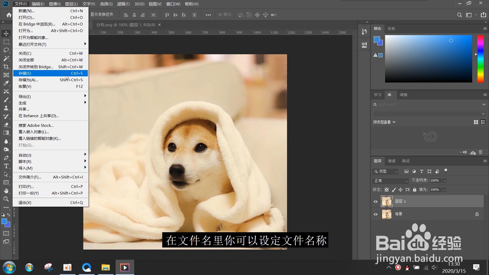Select the Eyedropper tool
Image resolution: width=489 pixels, height=275 pixels.
pyautogui.click(x=6, y=83)
